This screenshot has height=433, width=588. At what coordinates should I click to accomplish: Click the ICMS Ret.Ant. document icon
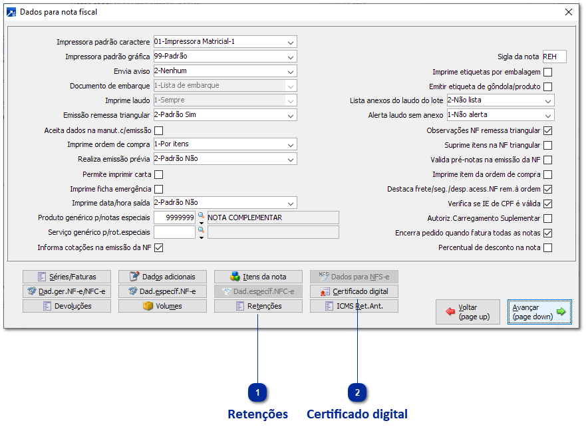[x=329, y=306]
